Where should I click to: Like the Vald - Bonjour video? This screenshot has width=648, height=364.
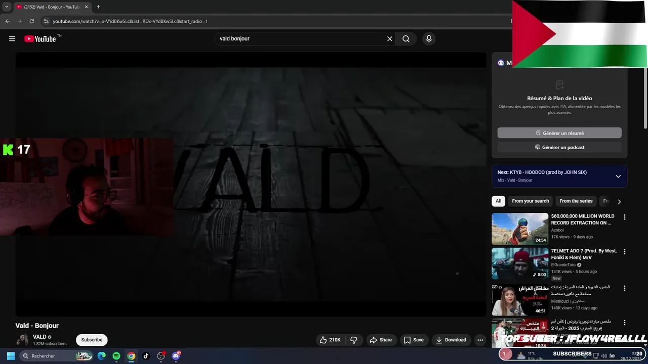tap(330, 340)
